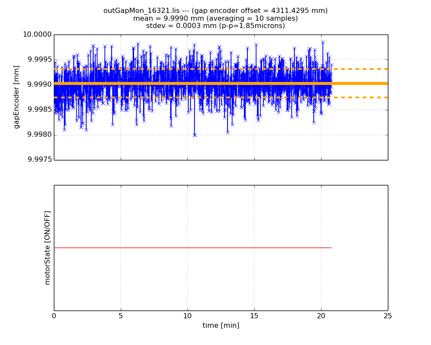The height and width of the screenshot is (345, 431).
Task: Click the outGapMon_16321.lis title line
Action: 215,11
